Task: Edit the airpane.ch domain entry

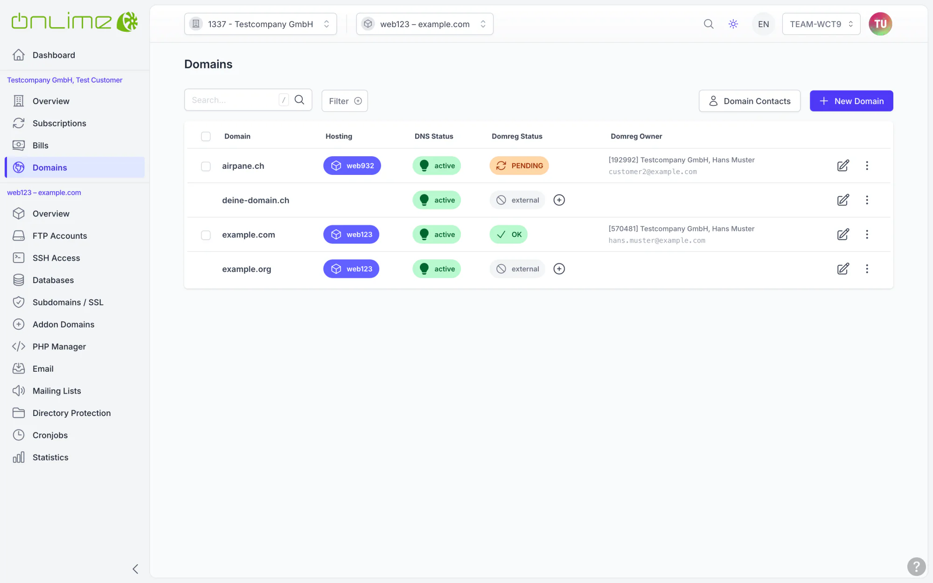Action: 843,166
